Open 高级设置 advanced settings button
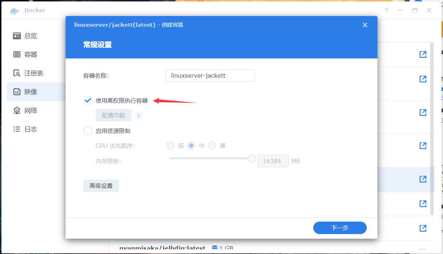The width and height of the screenshot is (443, 254). 101,186
